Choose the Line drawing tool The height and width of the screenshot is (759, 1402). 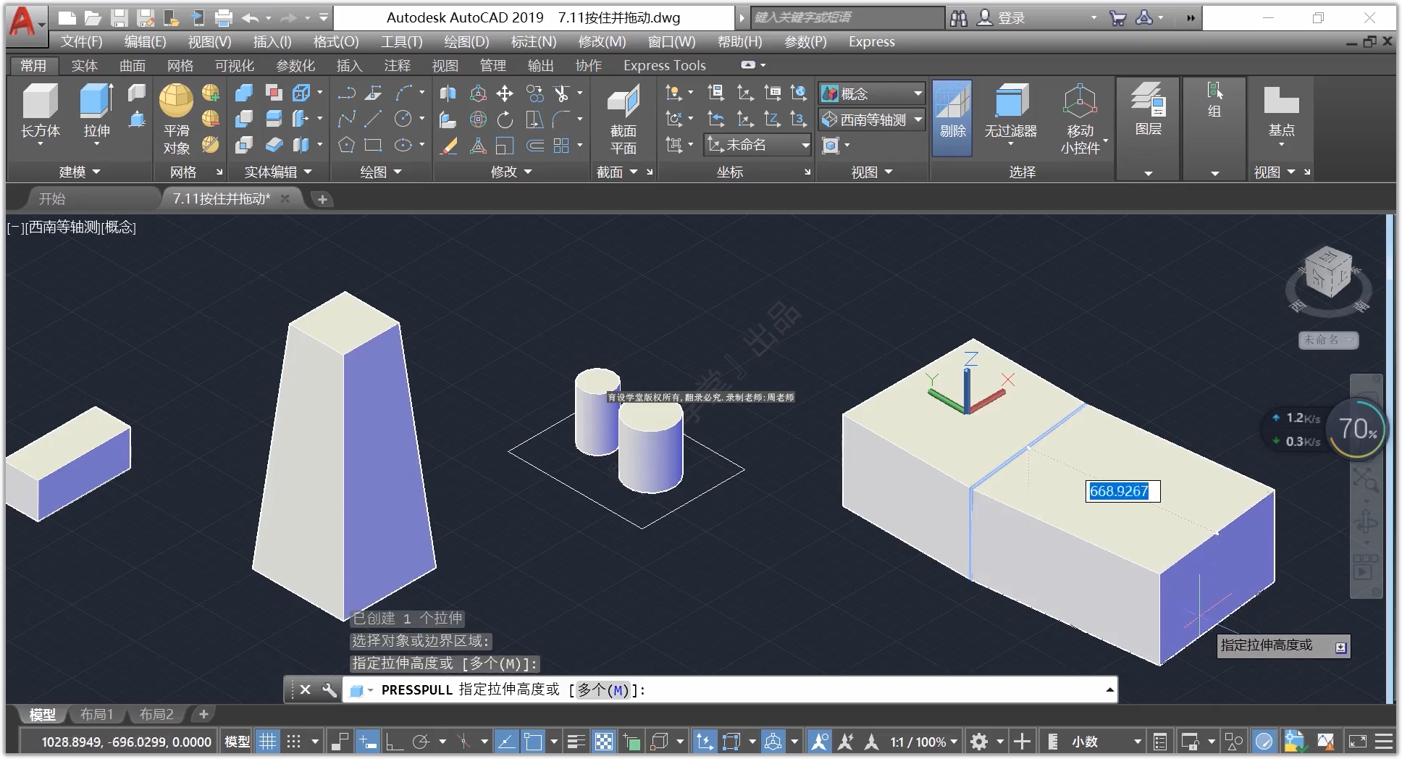tap(374, 119)
